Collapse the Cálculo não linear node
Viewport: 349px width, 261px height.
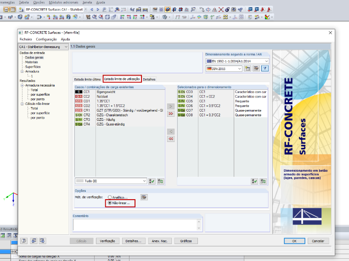pyautogui.click(x=22, y=104)
